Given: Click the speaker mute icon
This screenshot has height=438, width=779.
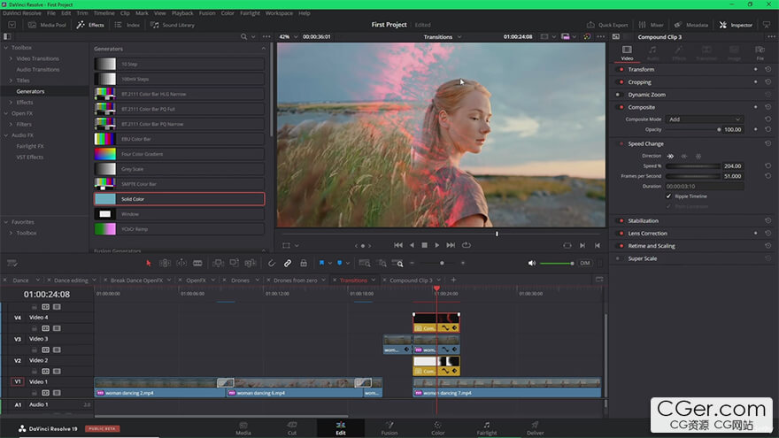Looking at the screenshot, I should click(532, 263).
